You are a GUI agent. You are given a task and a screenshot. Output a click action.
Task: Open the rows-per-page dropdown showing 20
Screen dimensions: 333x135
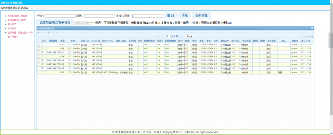point(190,36)
